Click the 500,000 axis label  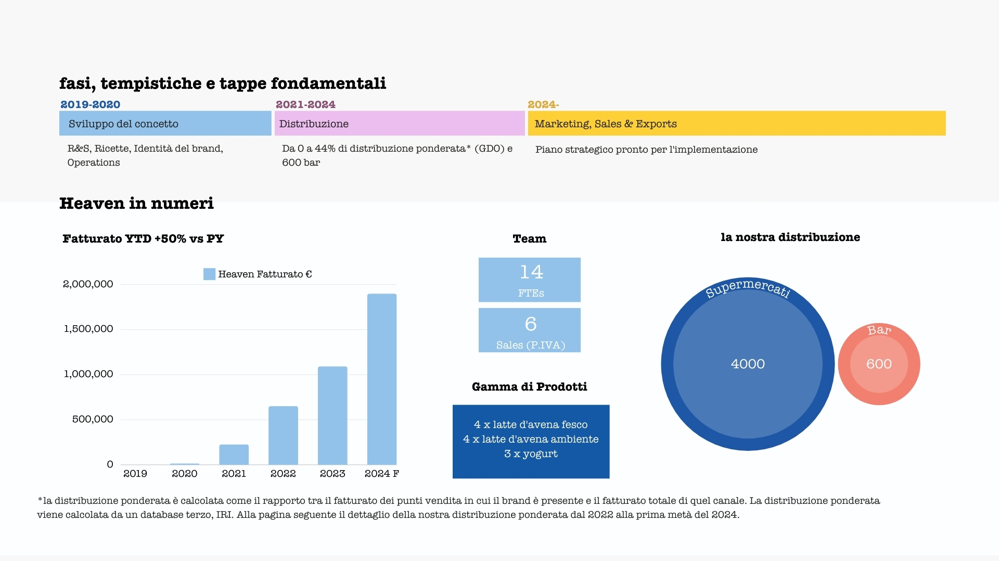coord(93,419)
